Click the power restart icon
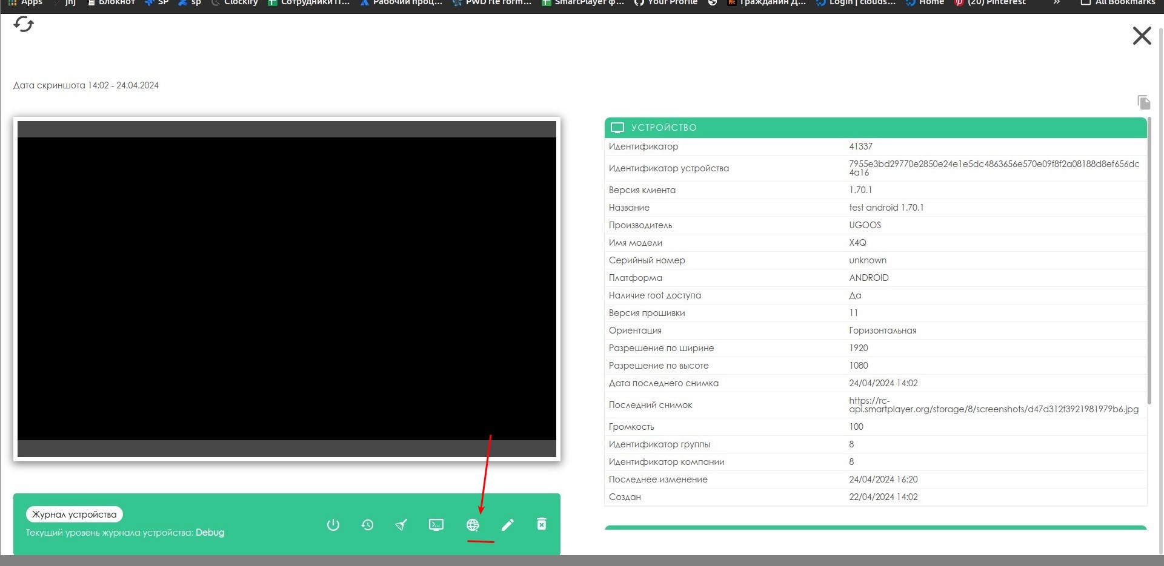The width and height of the screenshot is (1164, 566). pos(333,525)
